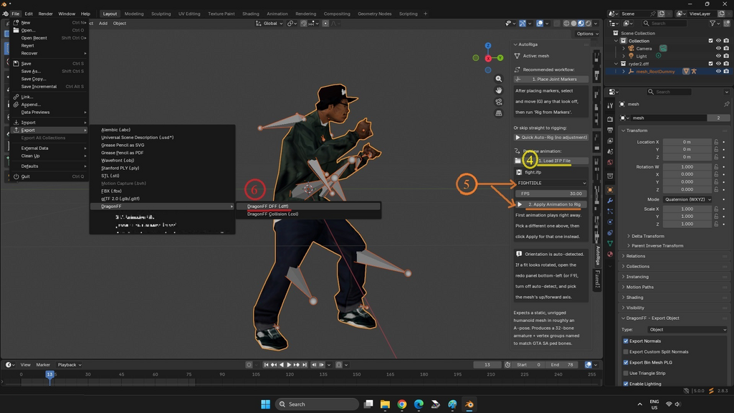
Task: Open the Modifiers wrench tab icon
Action: tap(610, 201)
